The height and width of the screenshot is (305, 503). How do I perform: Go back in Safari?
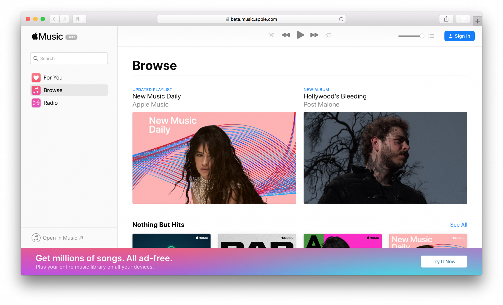54,19
